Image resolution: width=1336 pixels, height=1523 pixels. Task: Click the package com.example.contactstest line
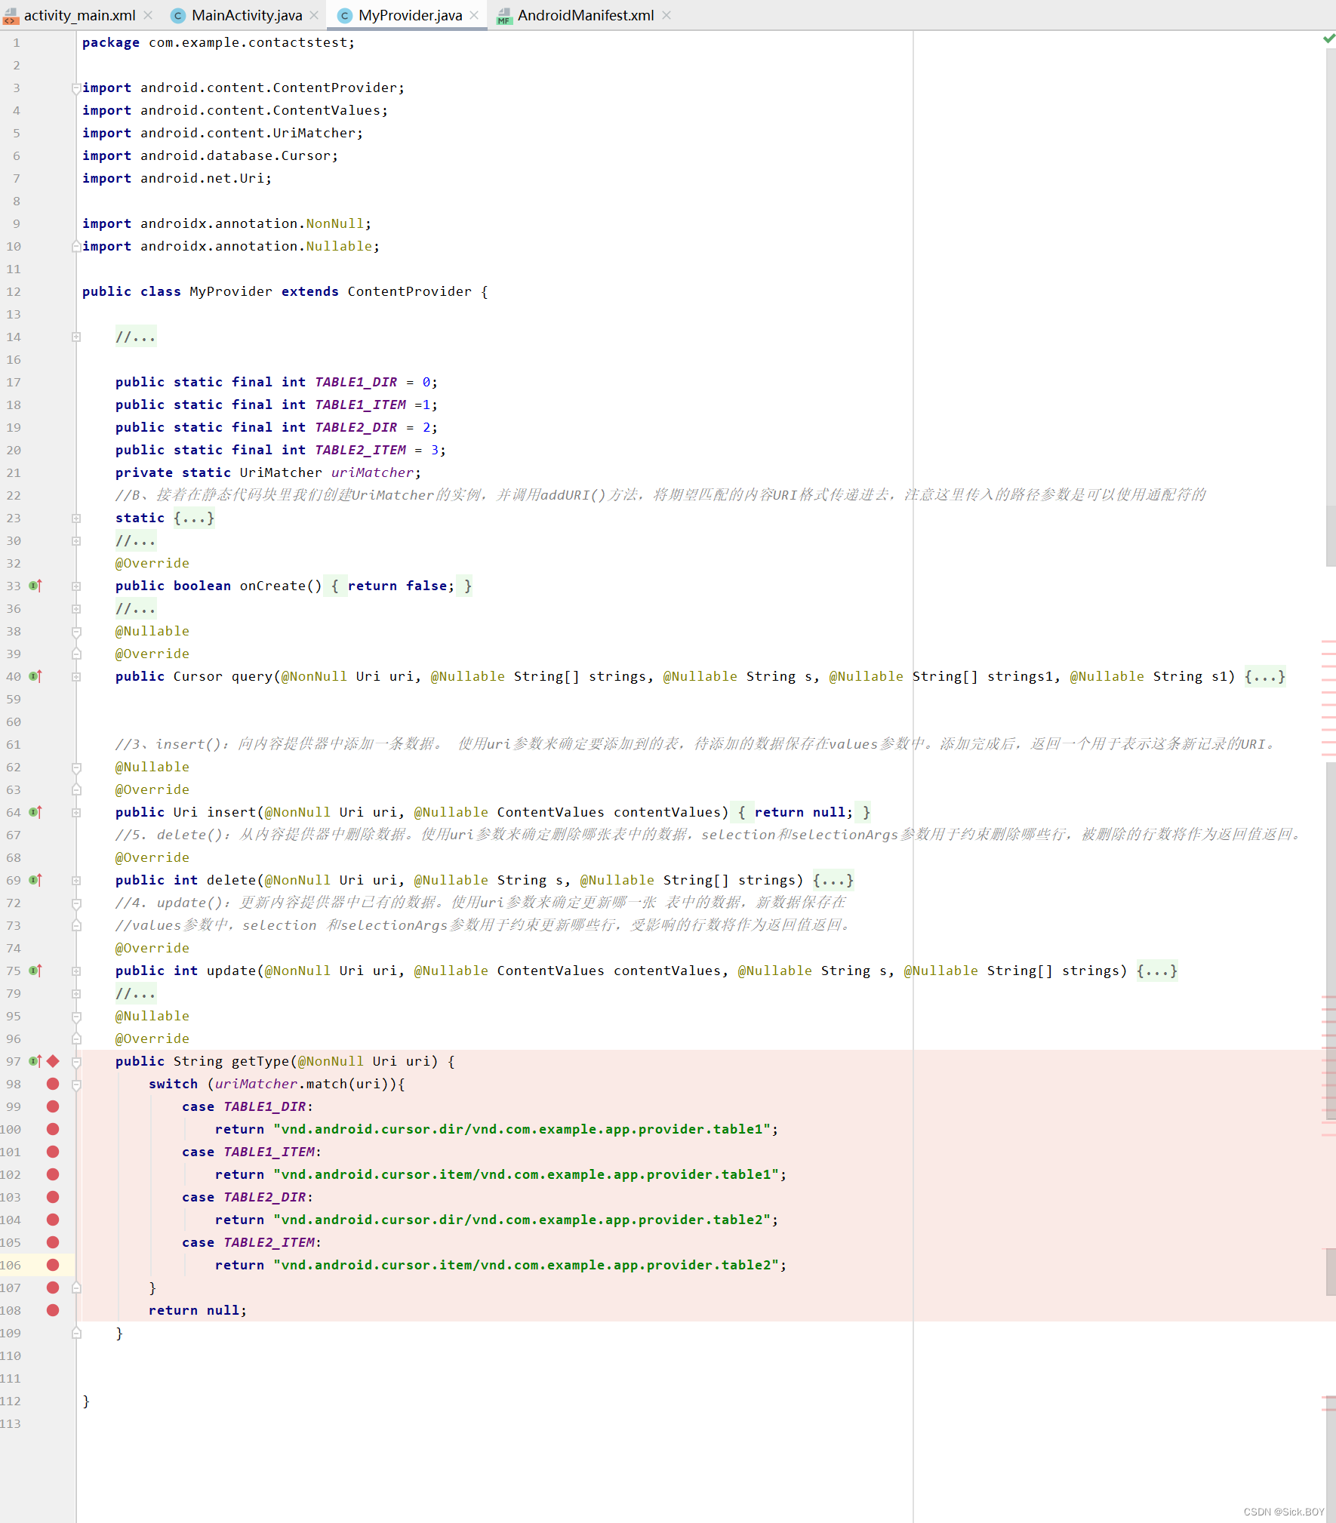[218, 42]
